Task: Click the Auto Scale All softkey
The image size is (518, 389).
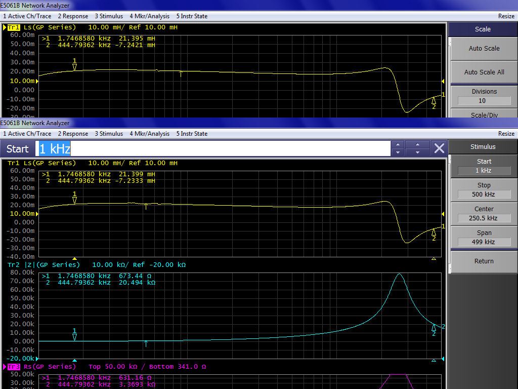Action: coord(484,72)
